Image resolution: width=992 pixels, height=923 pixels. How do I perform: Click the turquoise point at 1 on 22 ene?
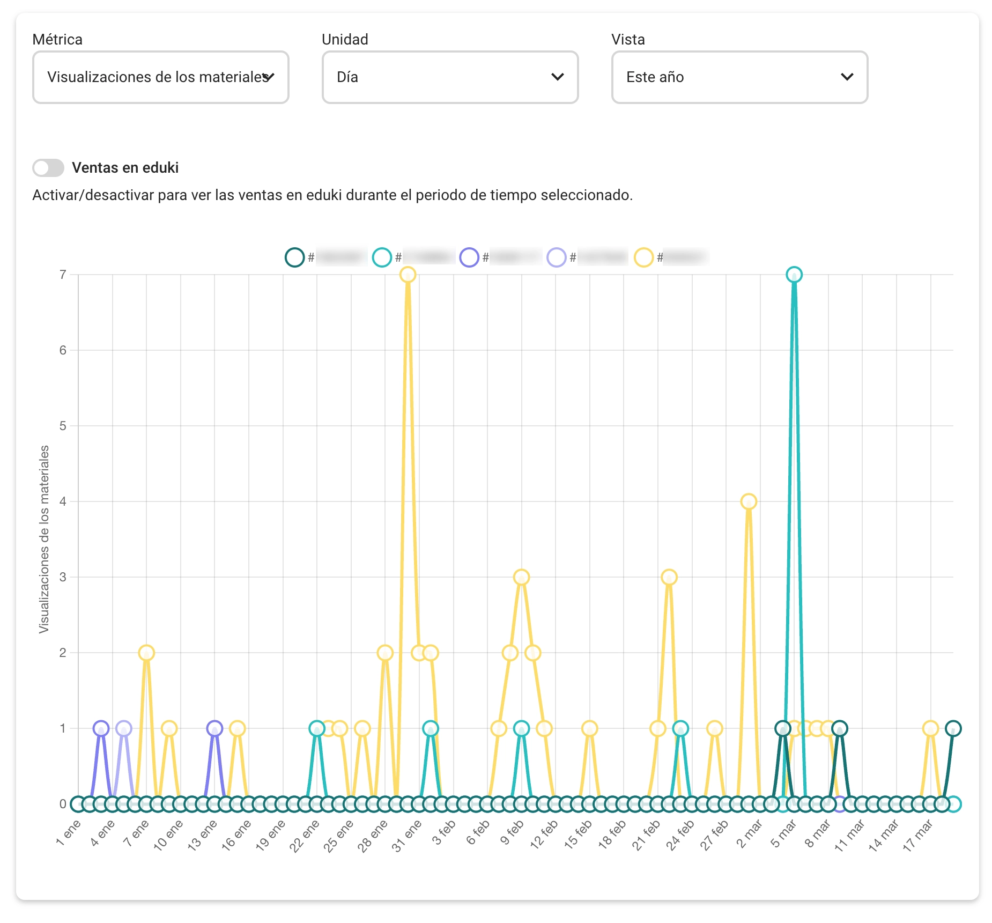click(x=317, y=729)
